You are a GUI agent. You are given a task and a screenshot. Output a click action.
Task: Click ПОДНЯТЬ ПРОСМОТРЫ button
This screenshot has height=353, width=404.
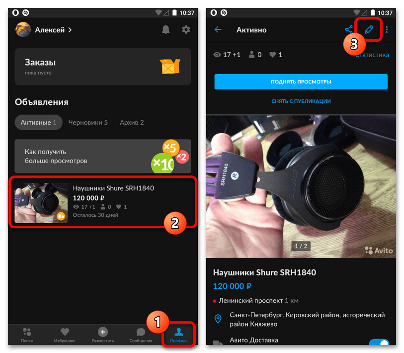coord(301,82)
